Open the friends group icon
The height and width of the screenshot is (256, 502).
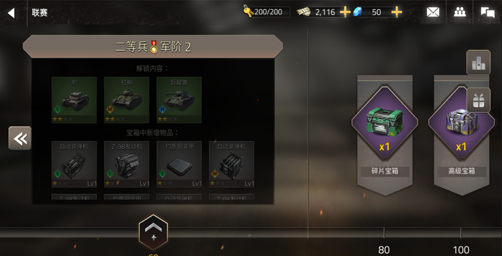click(460, 12)
